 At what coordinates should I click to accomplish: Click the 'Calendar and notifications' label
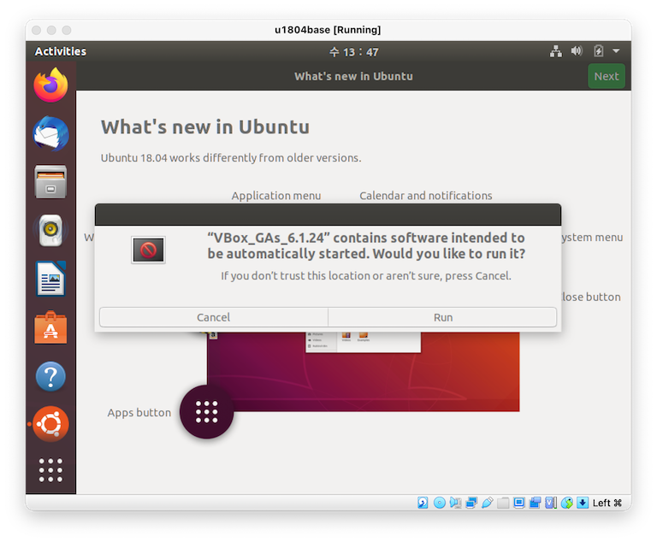coord(426,196)
